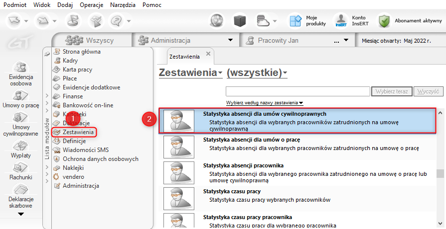Open Wypłaty sidebar shortcut
This screenshot has width=446, height=229.
click(x=21, y=150)
